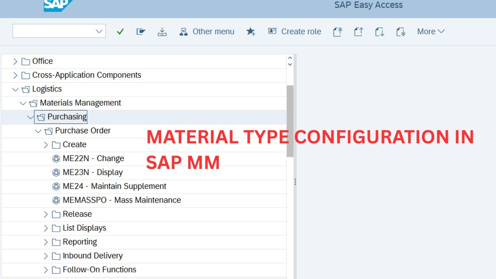Viewport: 496px width, 279px height.
Task: Click the open Logistics folder icon
Action: [x=26, y=90]
